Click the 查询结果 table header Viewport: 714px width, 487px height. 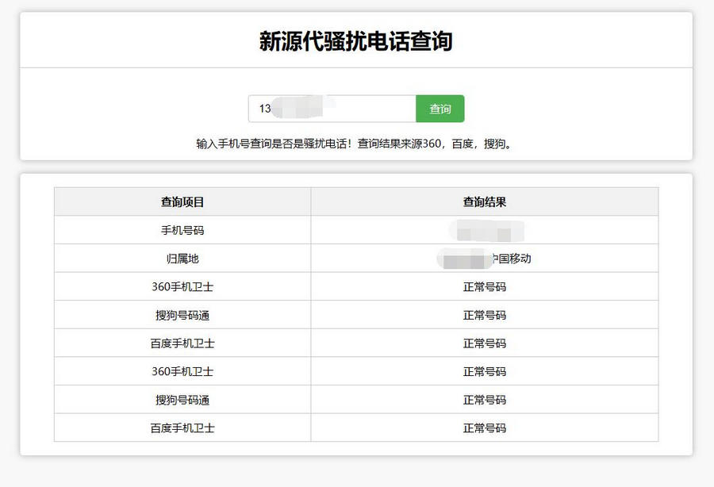coord(484,201)
